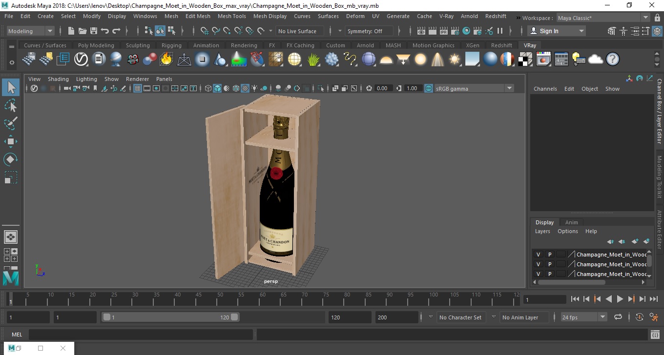Open the Symmetry: Off dropdown

pos(370,31)
